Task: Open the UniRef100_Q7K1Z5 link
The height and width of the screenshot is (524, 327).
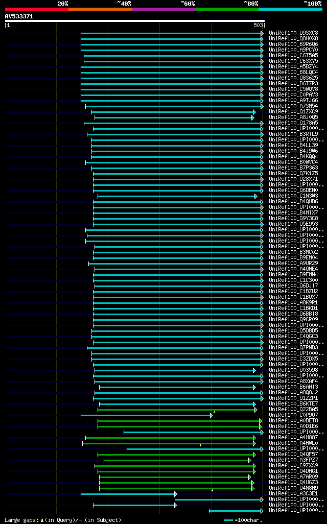Action: (x=294, y=174)
